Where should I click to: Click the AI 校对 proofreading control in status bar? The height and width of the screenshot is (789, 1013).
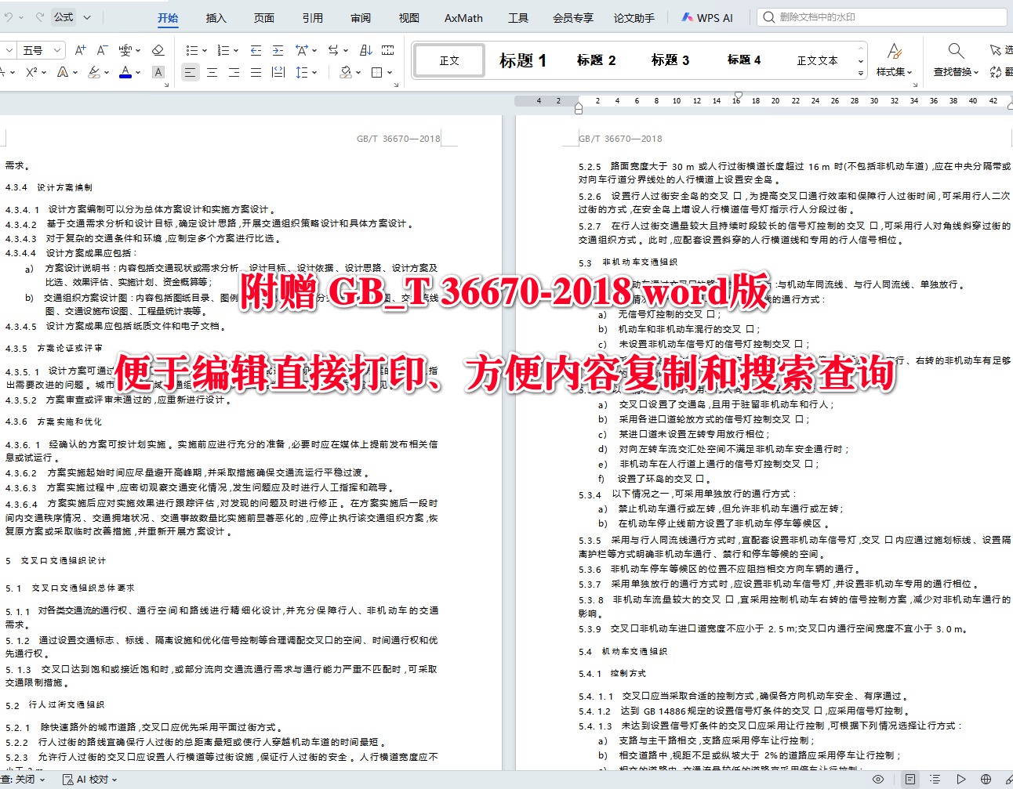(83, 780)
